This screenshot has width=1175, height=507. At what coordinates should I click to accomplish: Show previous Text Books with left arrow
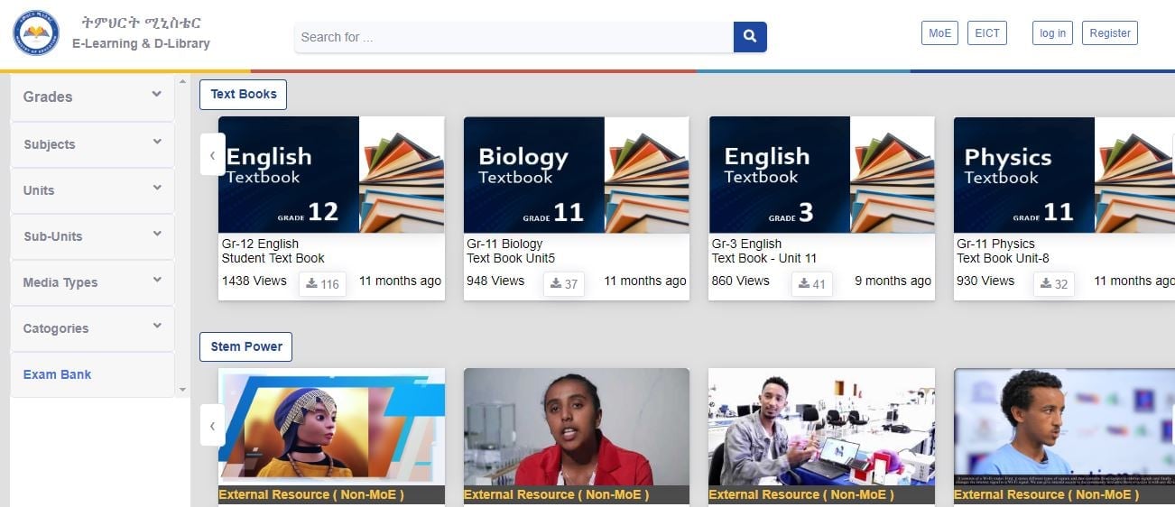(212, 154)
